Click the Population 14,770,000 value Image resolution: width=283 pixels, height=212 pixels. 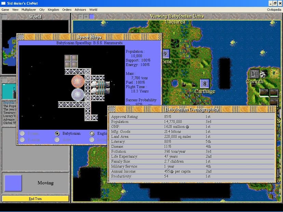(173, 122)
